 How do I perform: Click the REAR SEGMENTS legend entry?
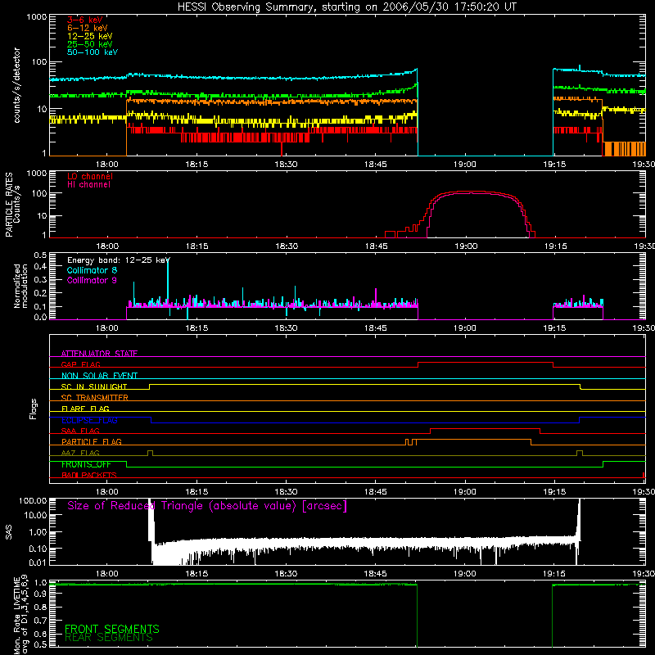click(x=109, y=638)
